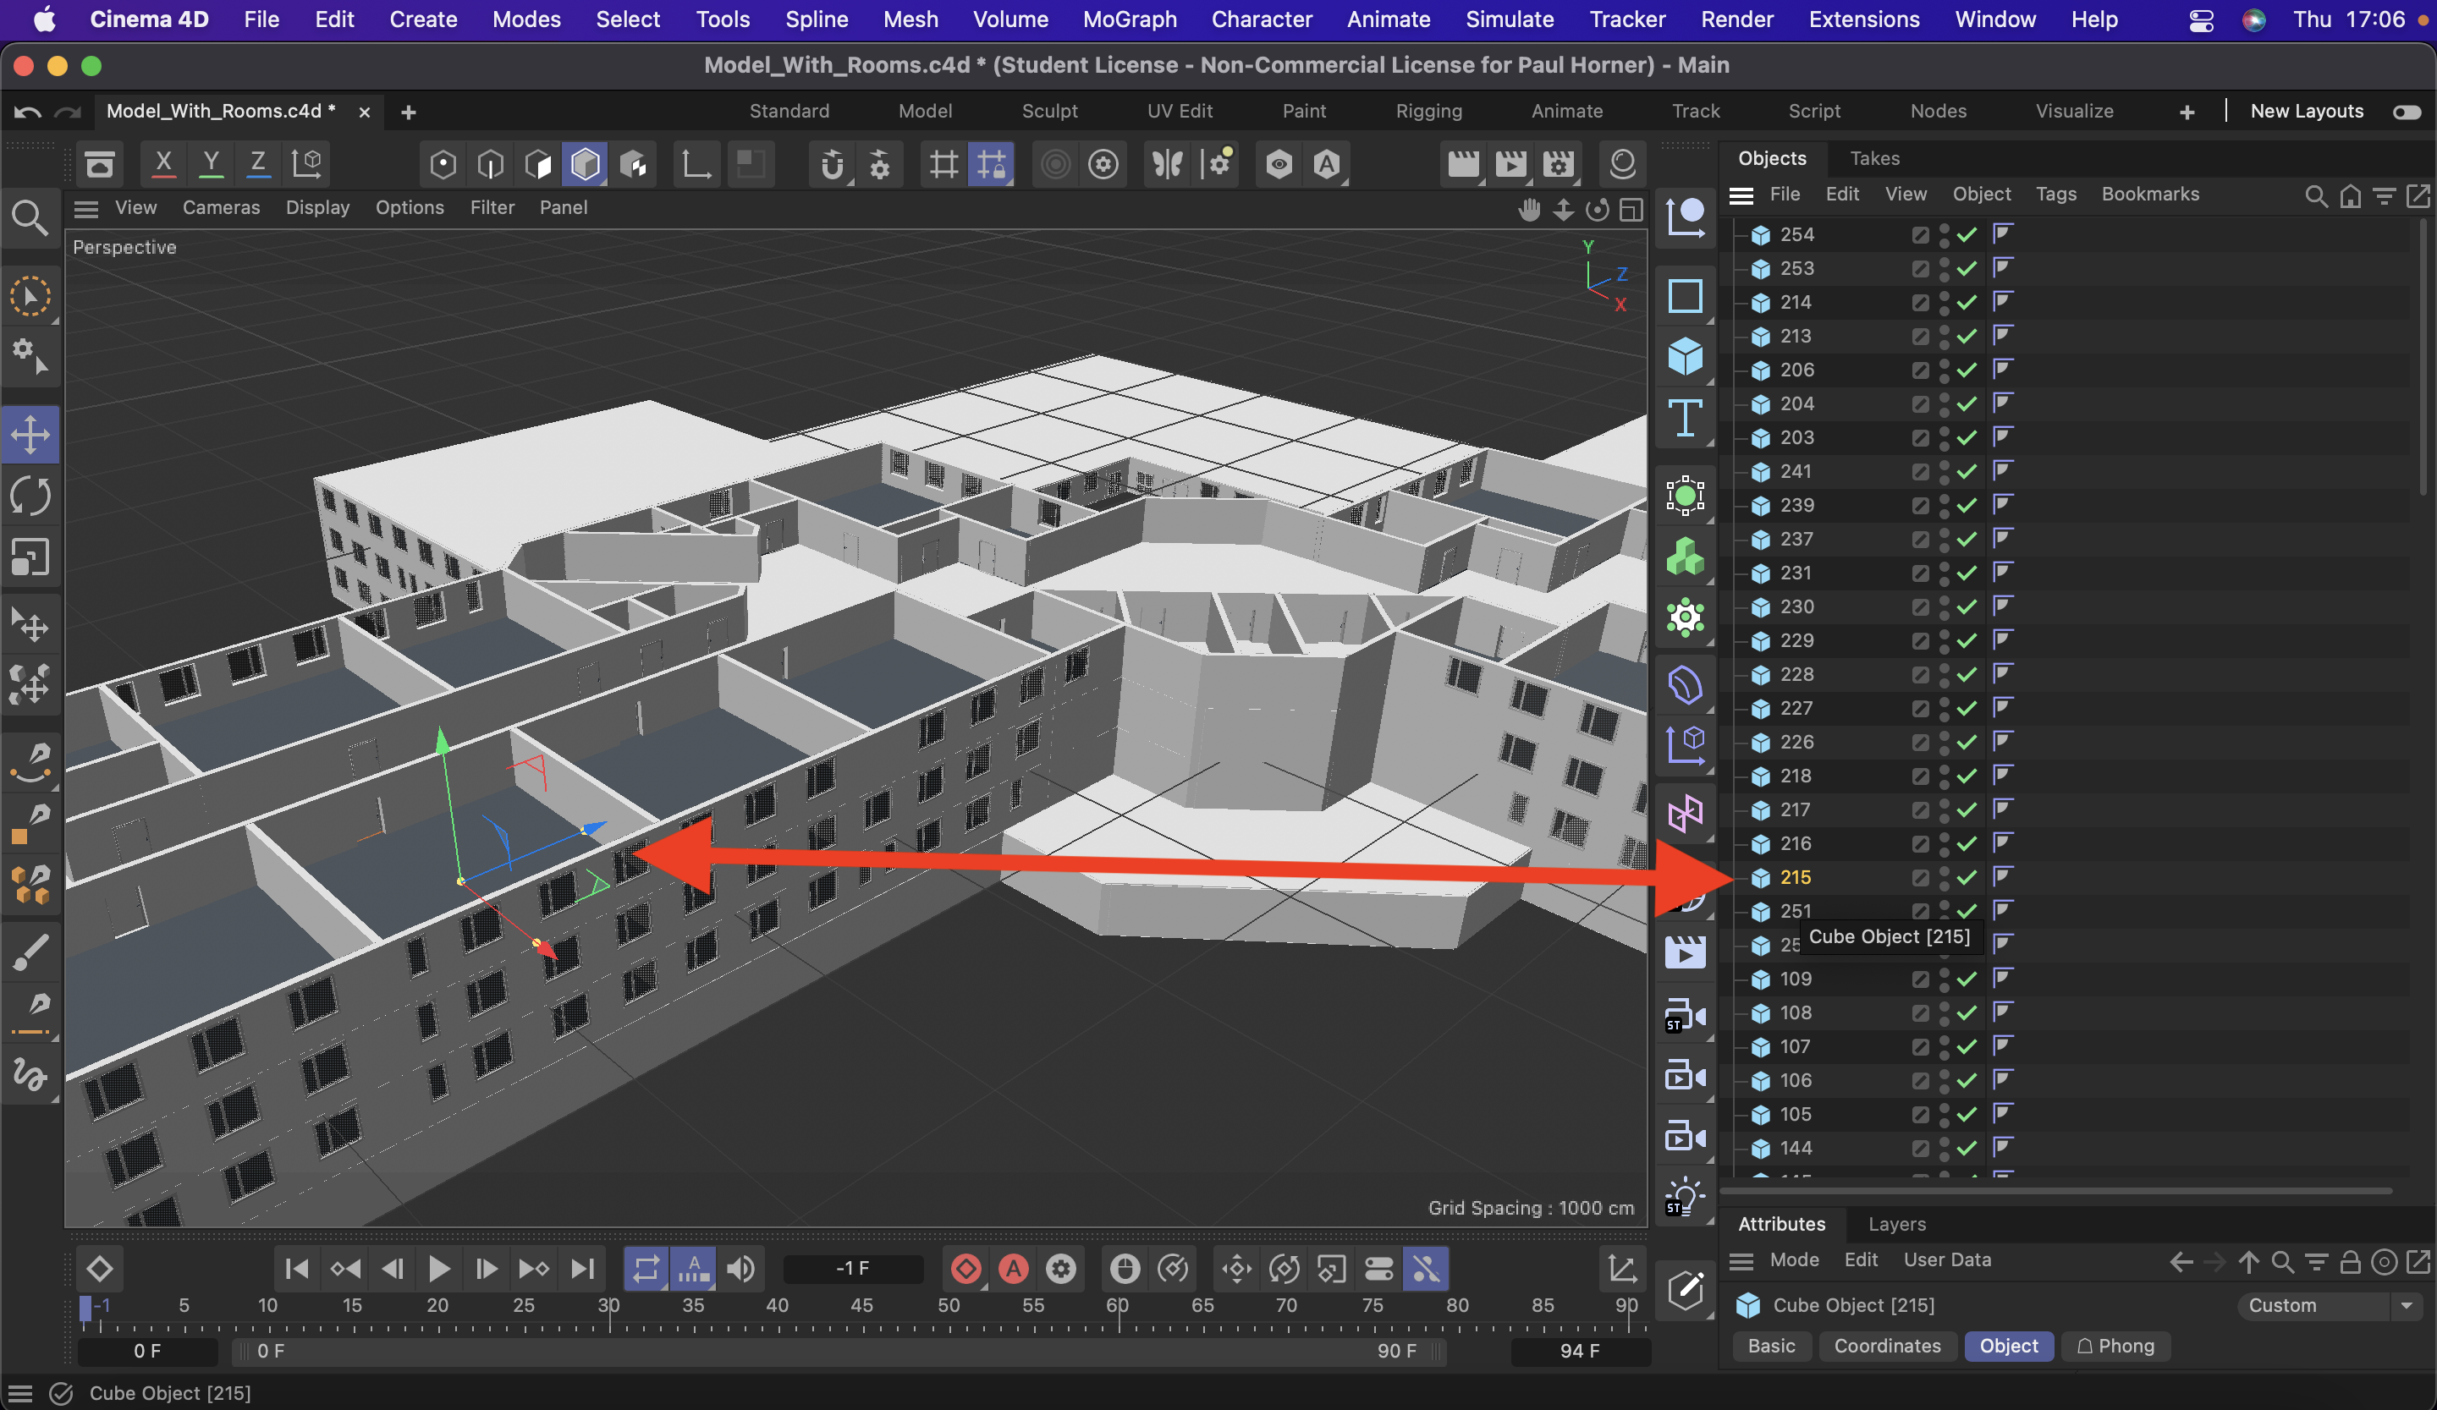
Task: Switch to UV Edit layout tab
Action: click(1176, 109)
